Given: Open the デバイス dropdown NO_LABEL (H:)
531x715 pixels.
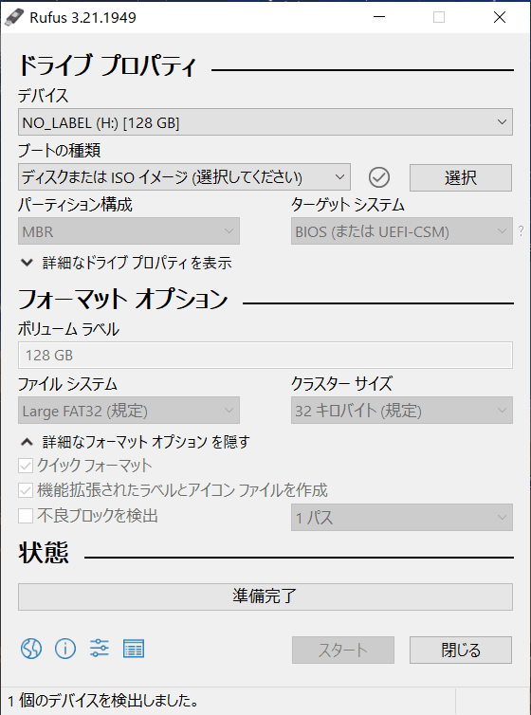Looking at the screenshot, I should [265, 122].
